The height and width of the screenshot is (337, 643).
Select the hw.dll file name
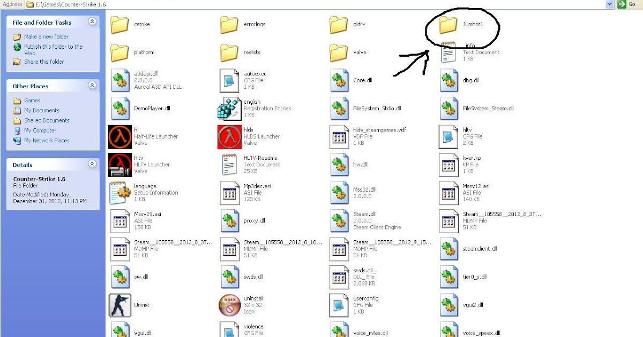point(360,165)
